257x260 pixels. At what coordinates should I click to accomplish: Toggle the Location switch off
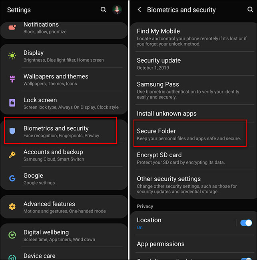(x=246, y=223)
